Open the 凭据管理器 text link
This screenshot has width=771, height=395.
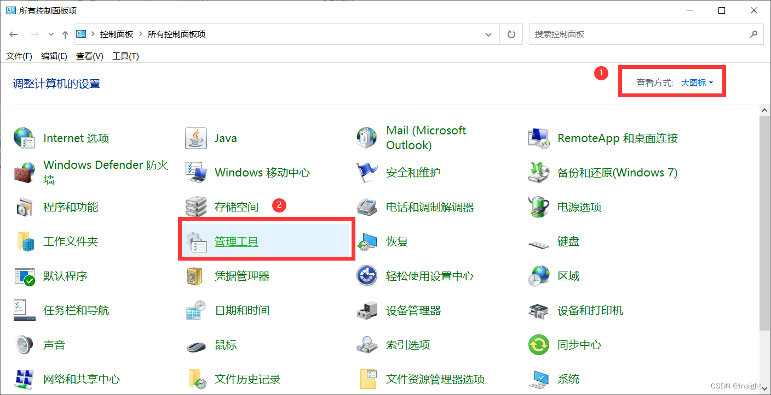(x=242, y=276)
